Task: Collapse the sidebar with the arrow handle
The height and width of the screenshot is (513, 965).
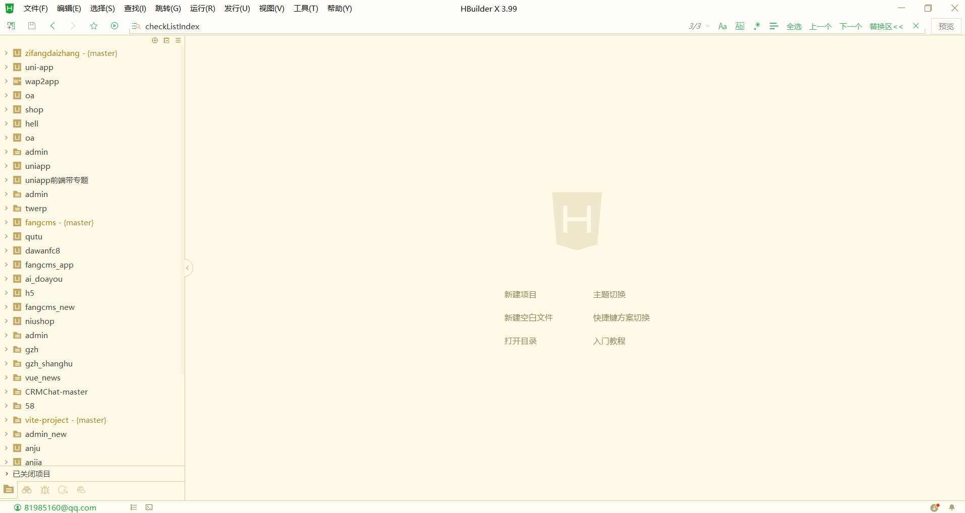Action: [188, 268]
